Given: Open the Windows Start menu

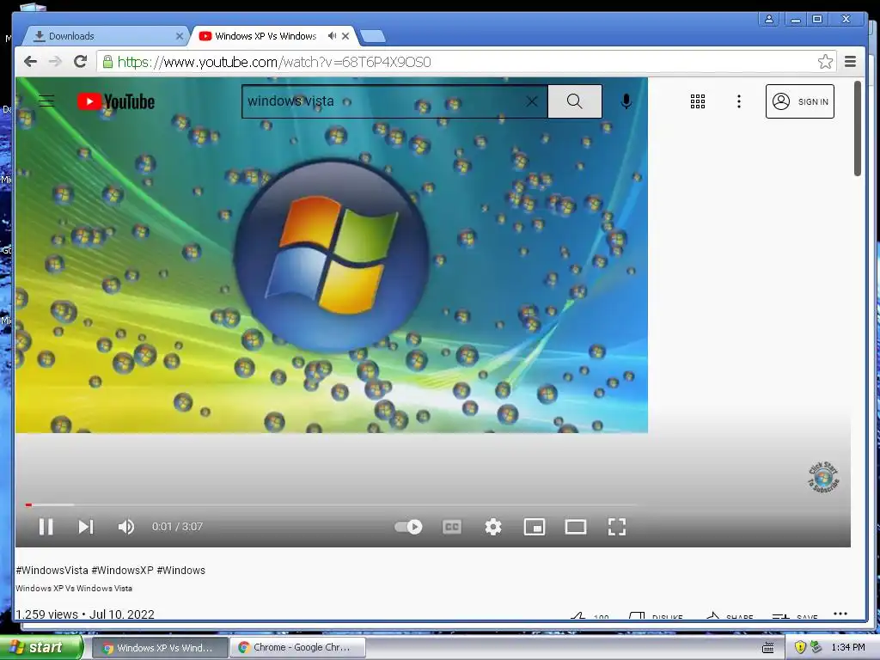Looking at the screenshot, I should [40, 647].
